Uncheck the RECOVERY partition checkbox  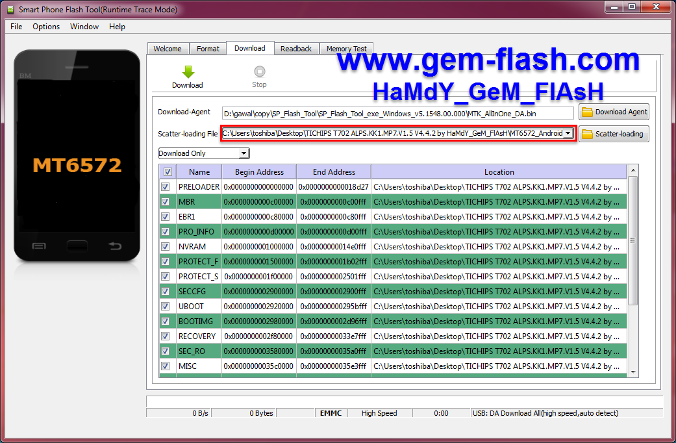pyautogui.click(x=165, y=336)
